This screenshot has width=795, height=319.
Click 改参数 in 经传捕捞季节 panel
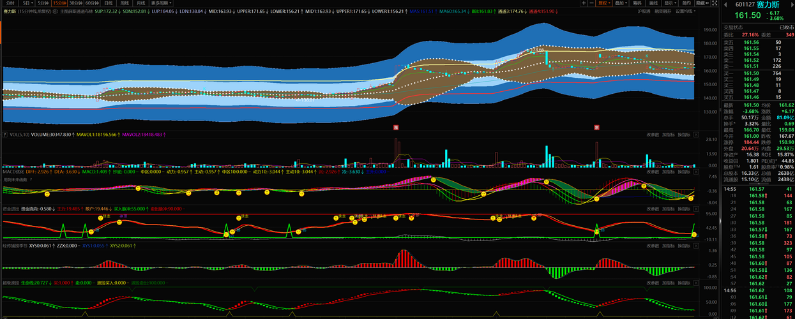pos(652,244)
